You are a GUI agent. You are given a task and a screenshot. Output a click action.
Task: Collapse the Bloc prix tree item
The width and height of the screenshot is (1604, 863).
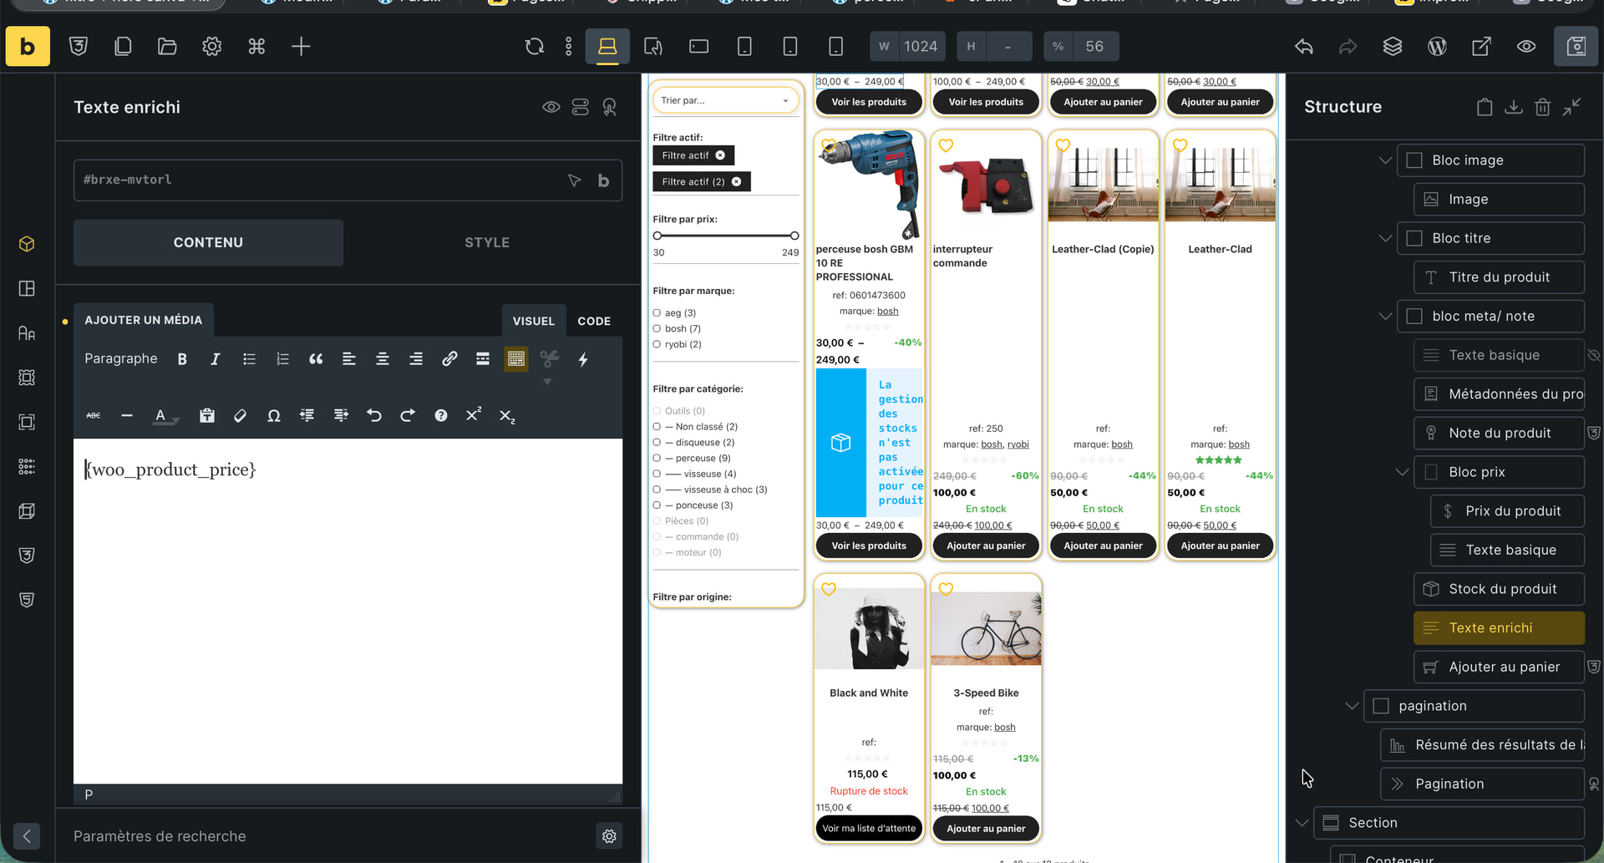pos(1402,472)
